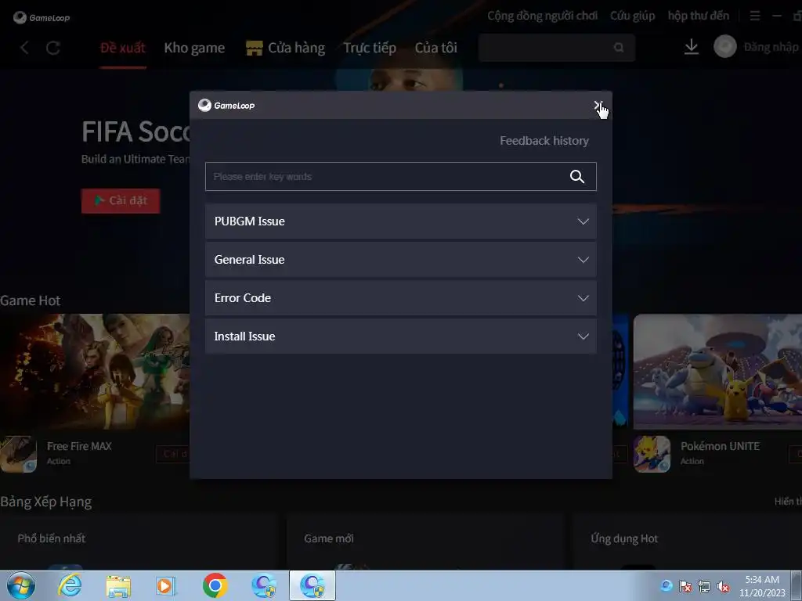Click the taskbar clock showing 5:34 AM
The height and width of the screenshot is (601, 802).
click(762, 585)
